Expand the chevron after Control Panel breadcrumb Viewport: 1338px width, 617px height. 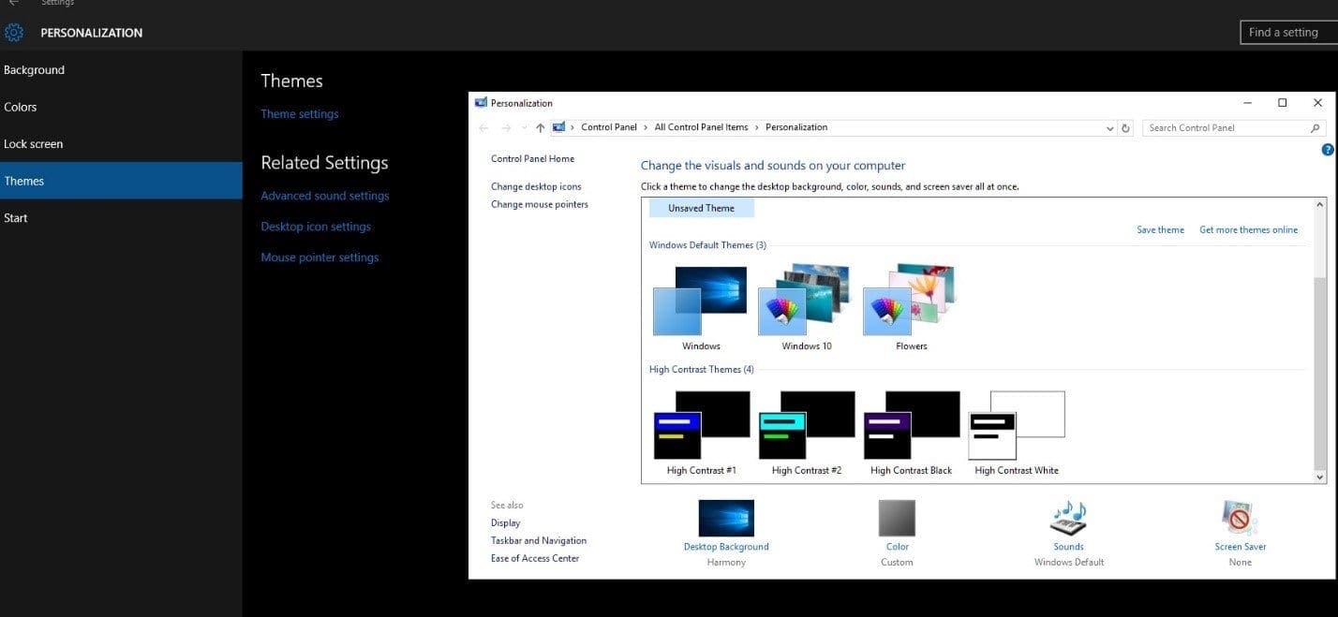(646, 127)
